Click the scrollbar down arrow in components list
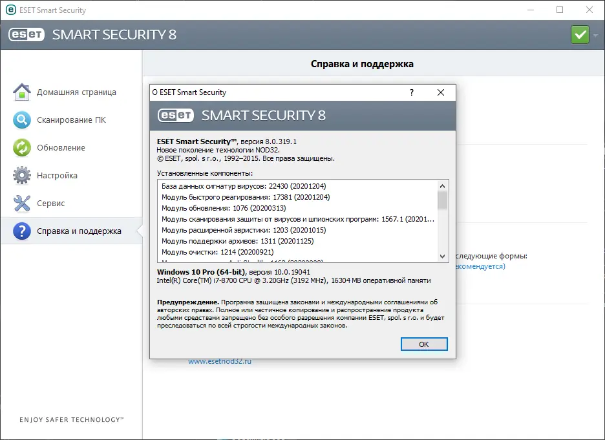Viewport: 605px width, 440px height. click(x=442, y=256)
